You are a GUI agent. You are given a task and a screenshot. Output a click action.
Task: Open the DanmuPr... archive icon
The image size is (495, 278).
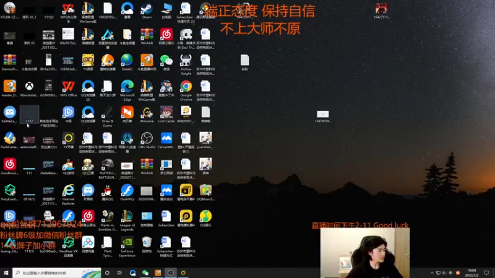[9, 61]
